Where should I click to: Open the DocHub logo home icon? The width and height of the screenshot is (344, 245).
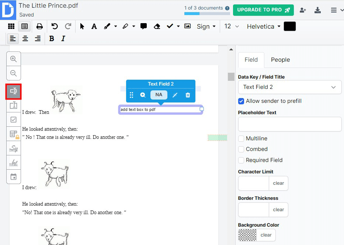click(8, 10)
